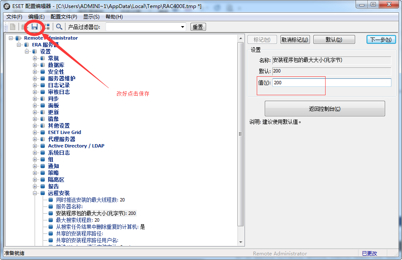
Task: Collapse the 设置 tree node
Action: point(27,51)
